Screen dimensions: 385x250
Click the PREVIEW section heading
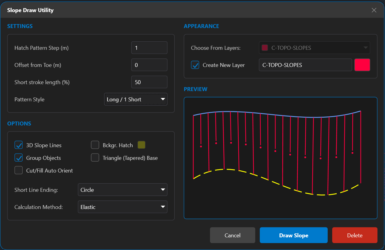click(196, 89)
